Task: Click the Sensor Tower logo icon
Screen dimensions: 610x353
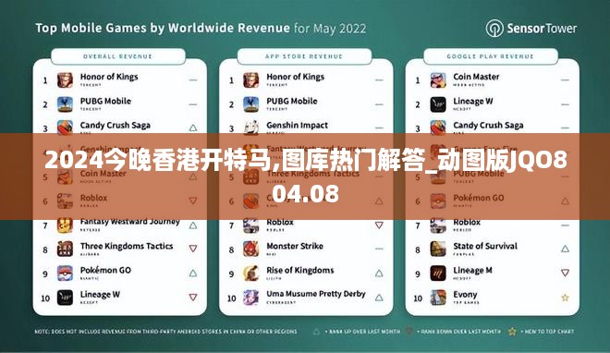Action: tap(494, 29)
